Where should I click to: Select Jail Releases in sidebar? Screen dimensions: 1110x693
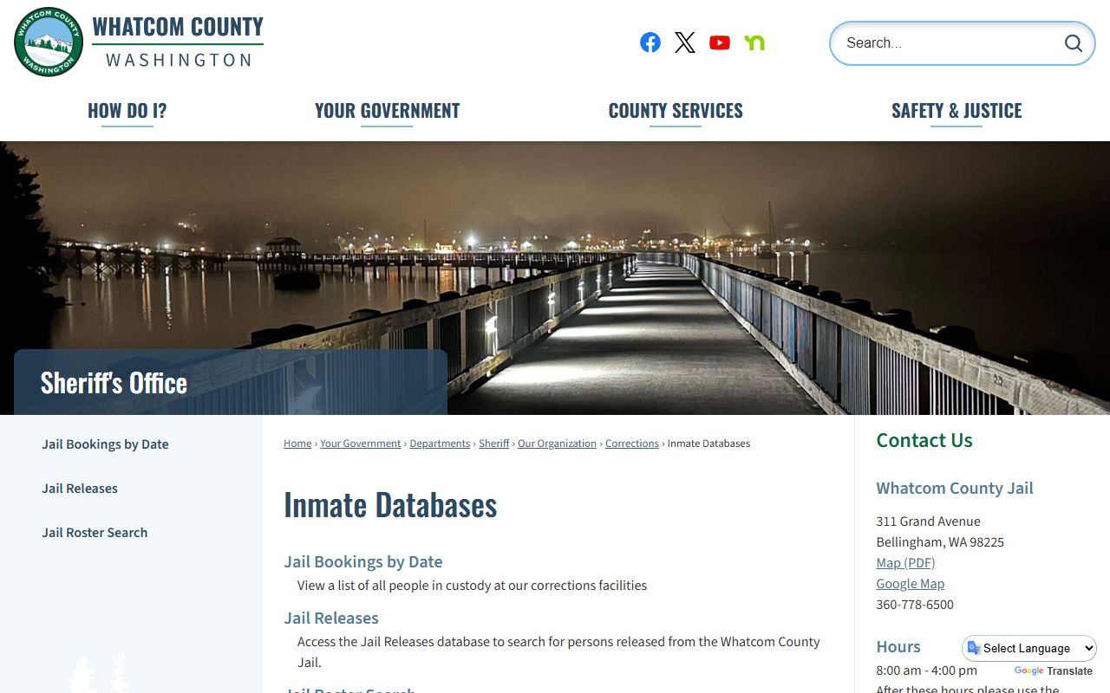click(80, 489)
